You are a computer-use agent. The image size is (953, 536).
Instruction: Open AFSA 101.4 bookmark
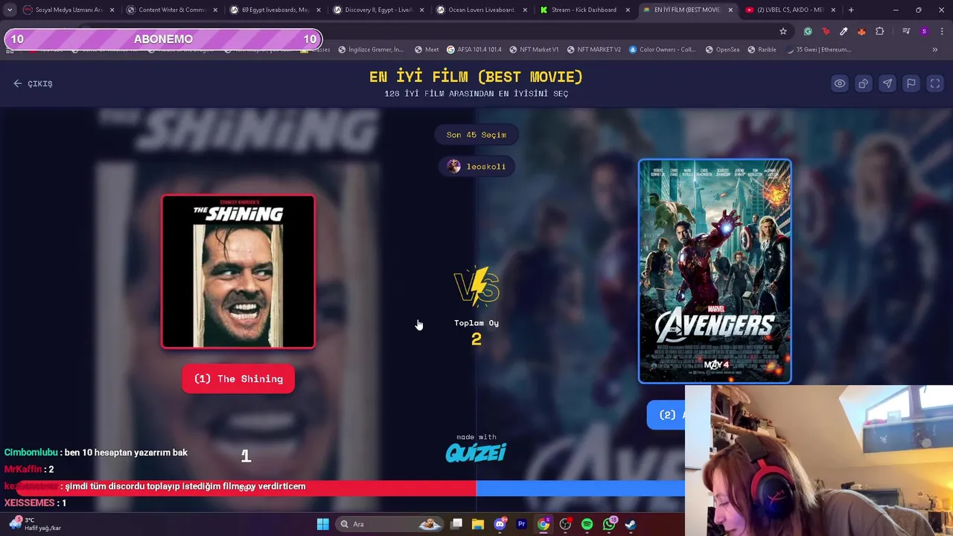coord(474,50)
